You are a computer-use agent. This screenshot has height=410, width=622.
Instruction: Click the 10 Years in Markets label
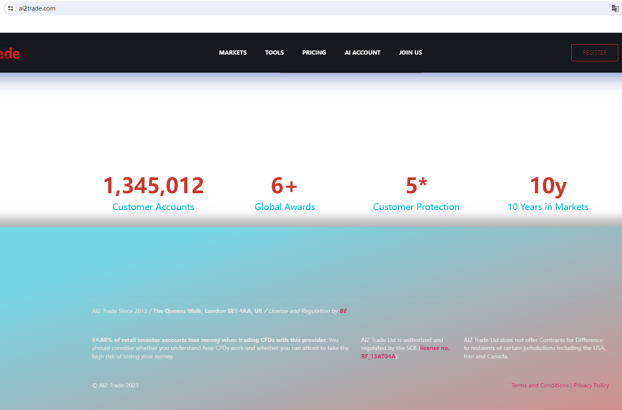pyautogui.click(x=548, y=207)
